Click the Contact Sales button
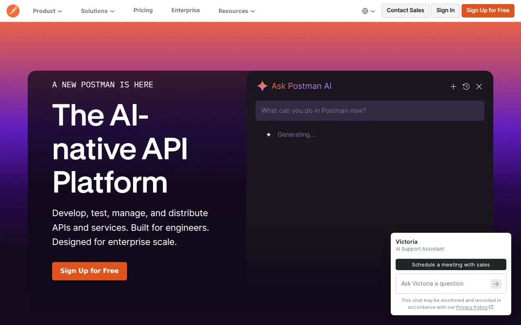The height and width of the screenshot is (325, 521). pyautogui.click(x=405, y=11)
